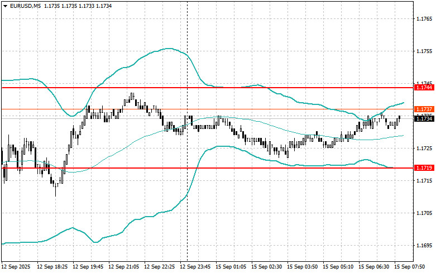The width and height of the screenshot is (436, 273).
Task: Click the 15 Sep 01:05 time label
Action: pyautogui.click(x=231, y=267)
